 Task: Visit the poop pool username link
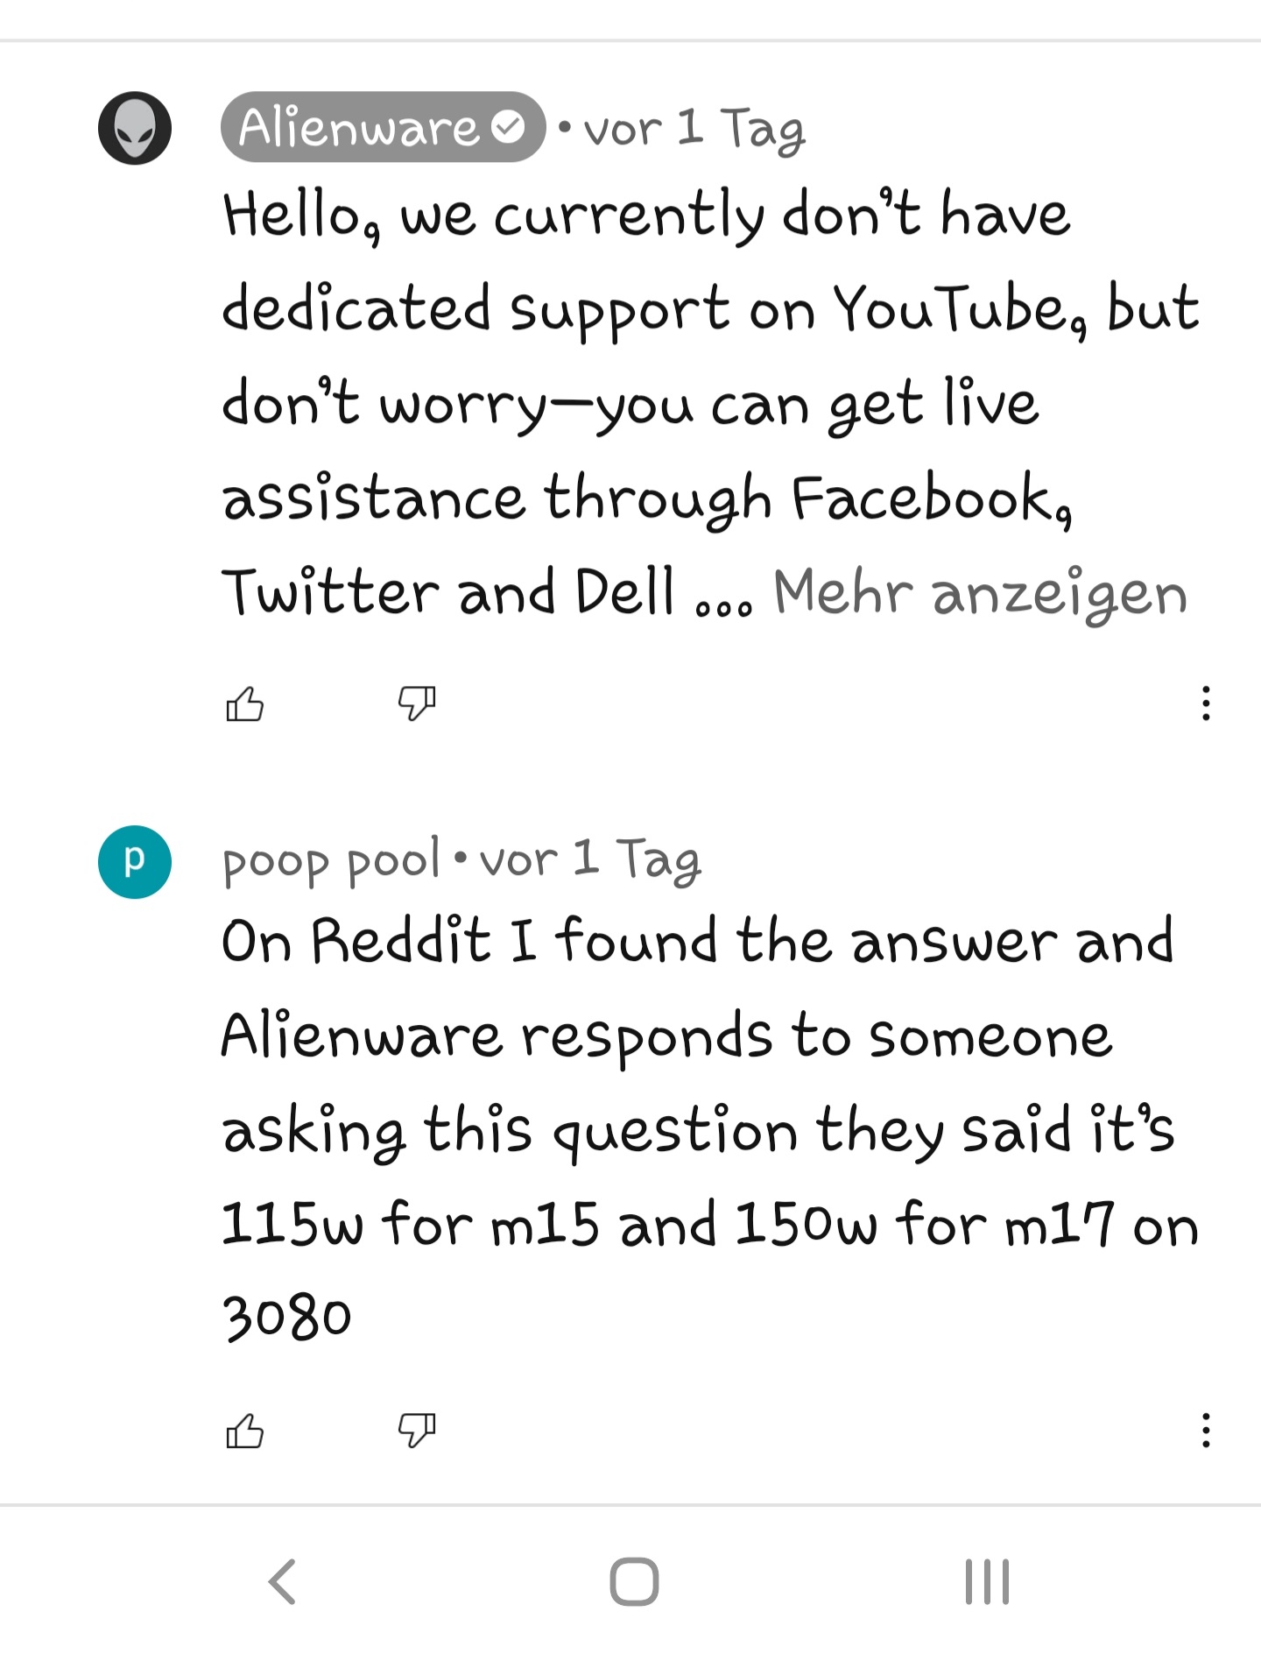(x=331, y=862)
